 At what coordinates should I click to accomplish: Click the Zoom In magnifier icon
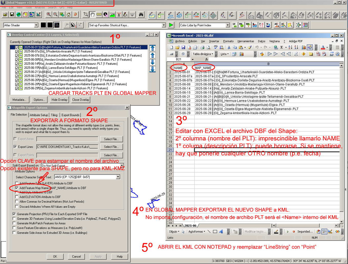pyautogui.click(x=48, y=15)
